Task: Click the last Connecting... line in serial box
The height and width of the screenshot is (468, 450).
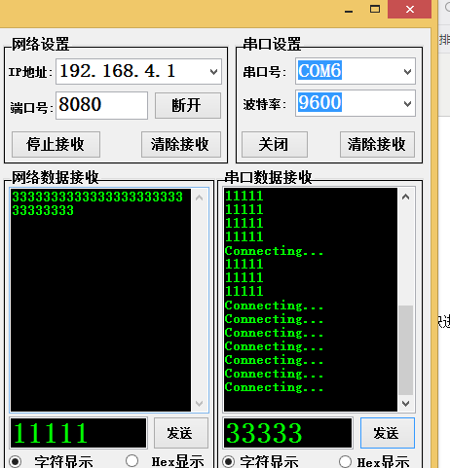Action: [x=274, y=387]
